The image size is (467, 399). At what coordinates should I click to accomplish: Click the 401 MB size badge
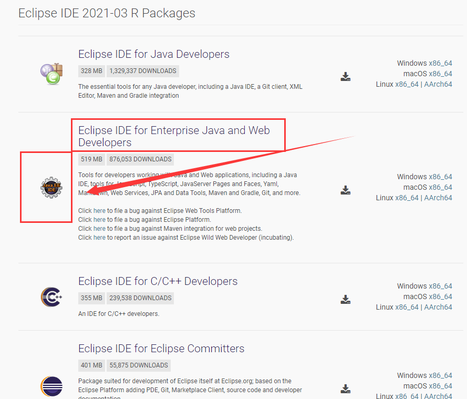coord(91,365)
